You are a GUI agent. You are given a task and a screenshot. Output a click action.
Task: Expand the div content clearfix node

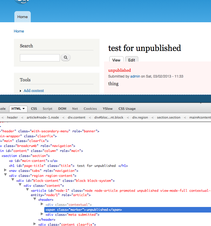[x=35, y=225]
